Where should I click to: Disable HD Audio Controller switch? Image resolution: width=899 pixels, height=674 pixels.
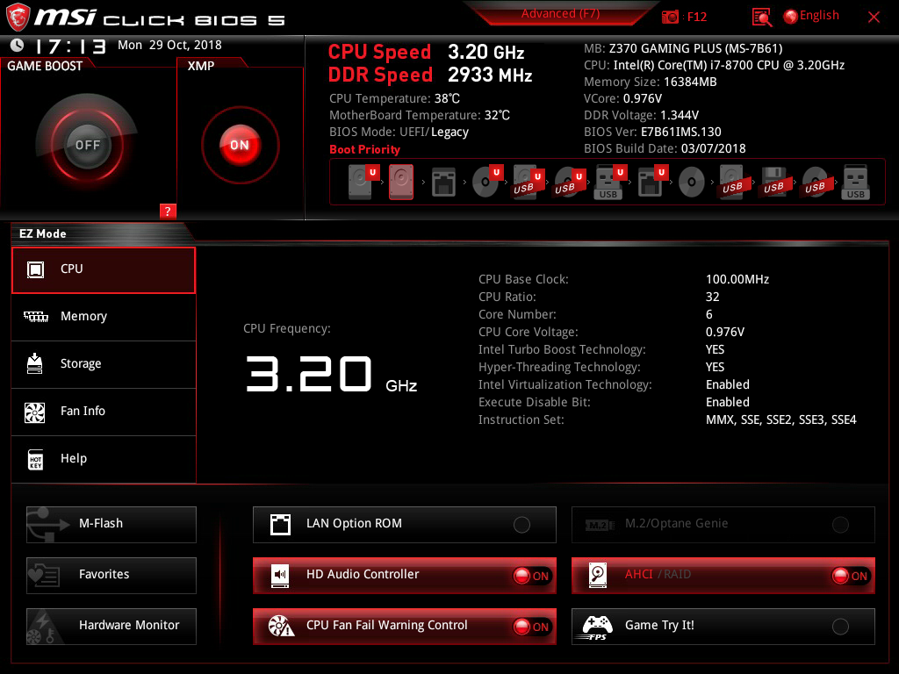coord(532,576)
